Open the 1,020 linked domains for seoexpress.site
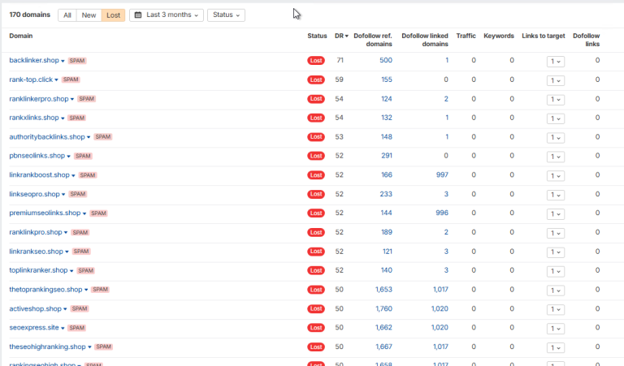The height and width of the screenshot is (366, 624). (440, 328)
